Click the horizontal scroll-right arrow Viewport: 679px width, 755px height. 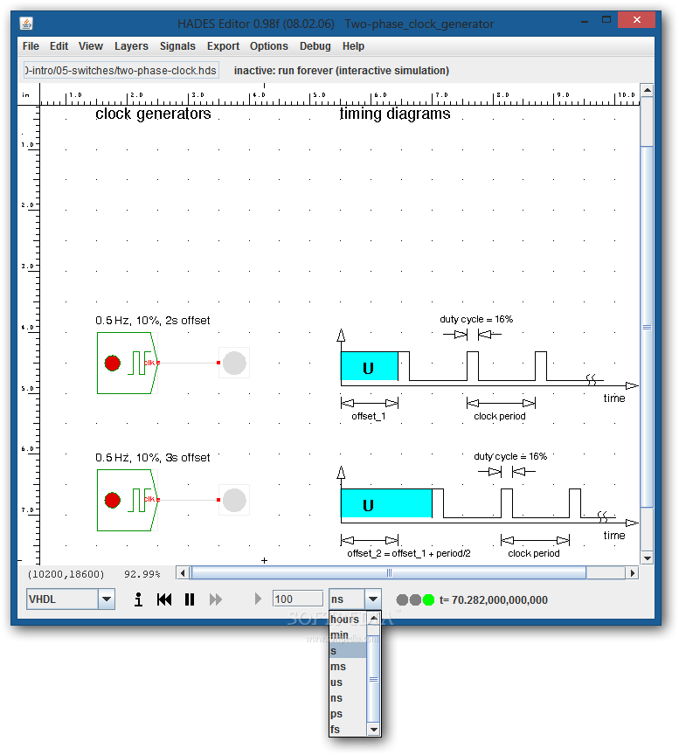point(633,573)
